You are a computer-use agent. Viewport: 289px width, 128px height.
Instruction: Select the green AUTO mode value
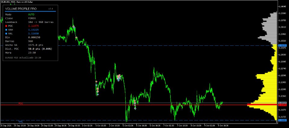pos(31,14)
